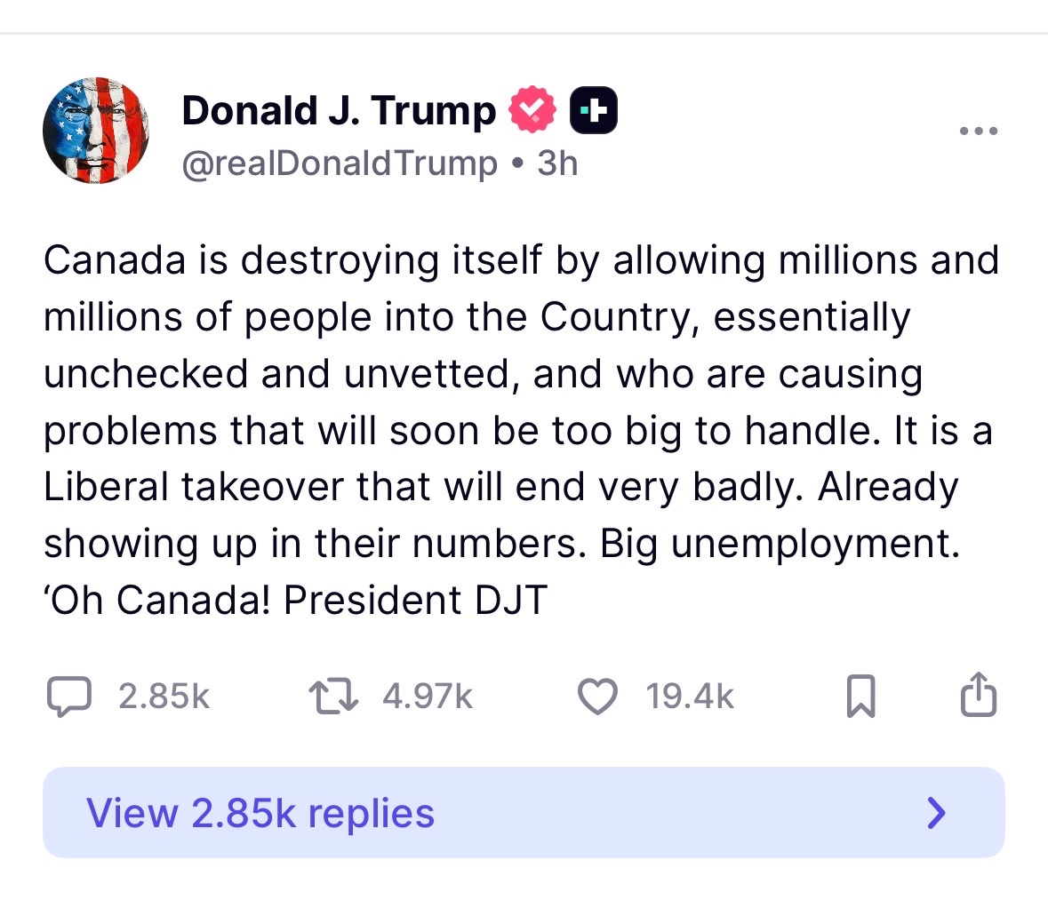Tap the reply speech bubble icon
1048x908 pixels.
pyautogui.click(x=68, y=697)
